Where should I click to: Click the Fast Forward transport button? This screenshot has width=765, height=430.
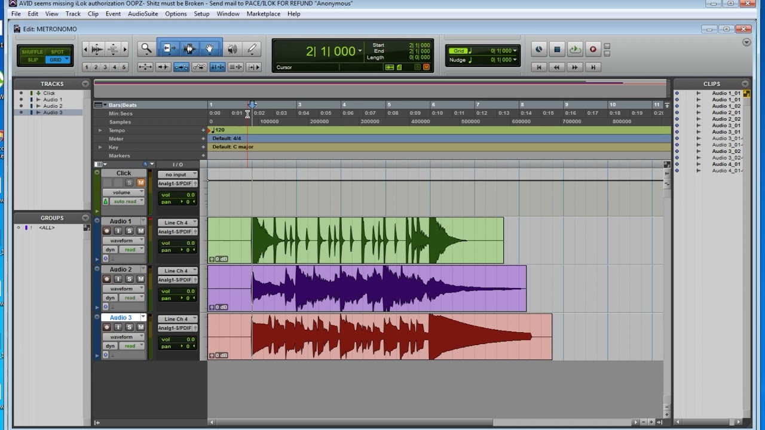[575, 67]
